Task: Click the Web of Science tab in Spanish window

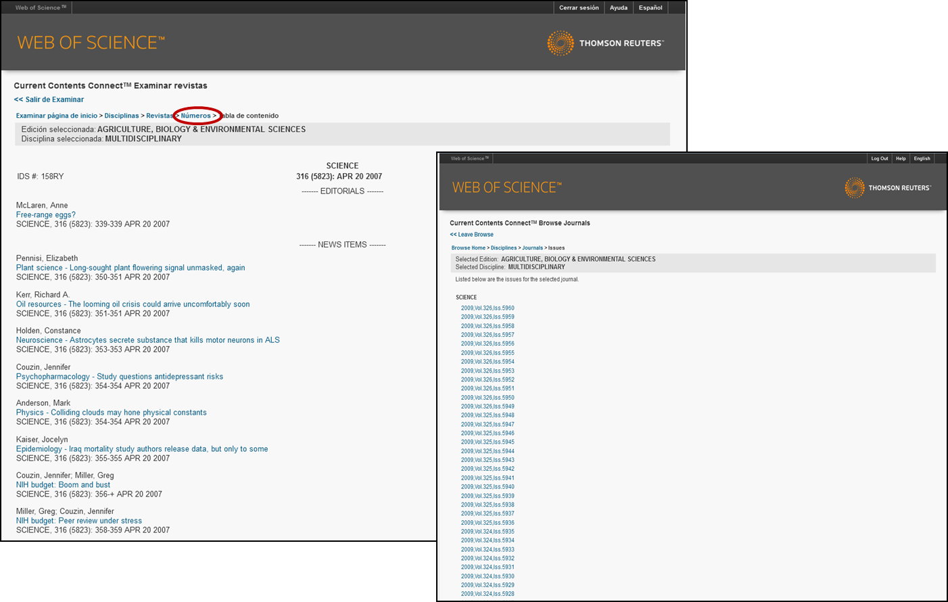Action: [41, 7]
